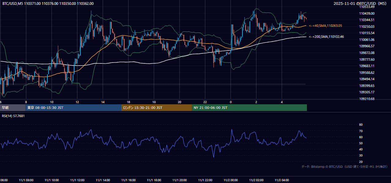Click the データ: Bitstamp の BTC/USD source note
391x183 pixels.
pyautogui.click(x=344, y=167)
